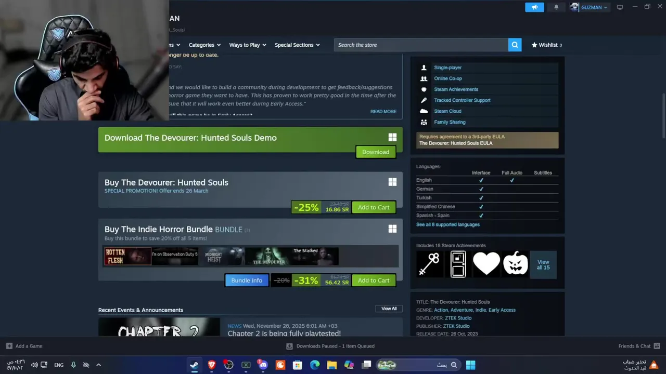Expand the Categories dropdown
666x374 pixels.
[204, 45]
